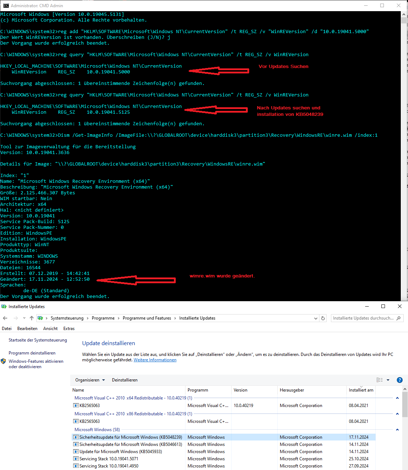Collapse the Visual C++ 2010 x86 group
The image size is (408, 470).
397,414
